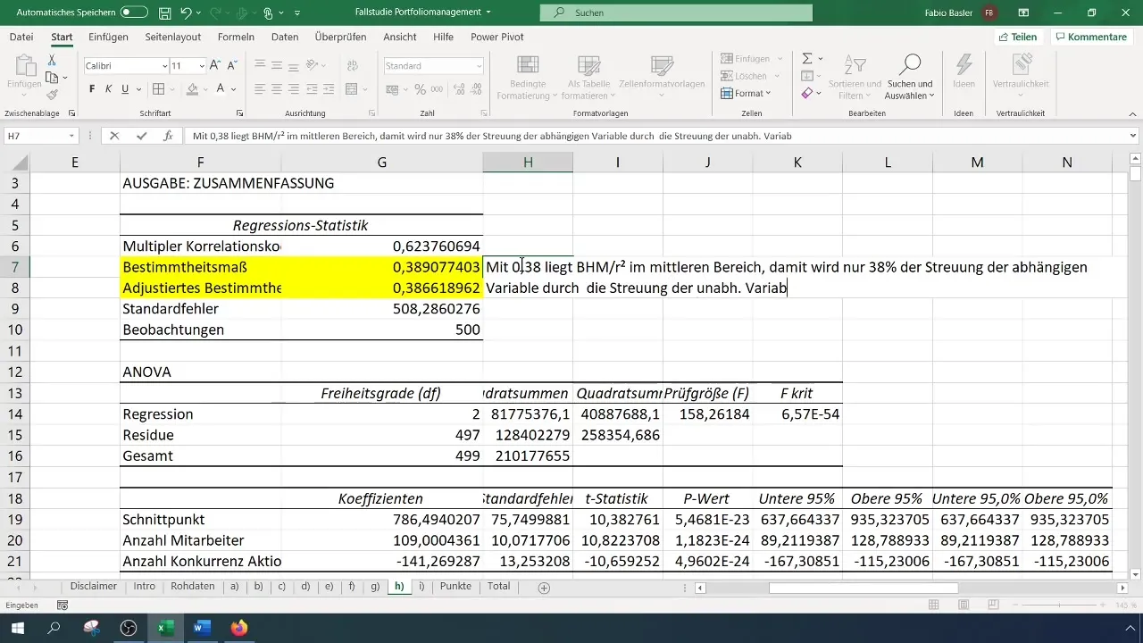Open the font color dropdown arrow
Image resolution: width=1143 pixels, height=643 pixels.
pos(233,89)
